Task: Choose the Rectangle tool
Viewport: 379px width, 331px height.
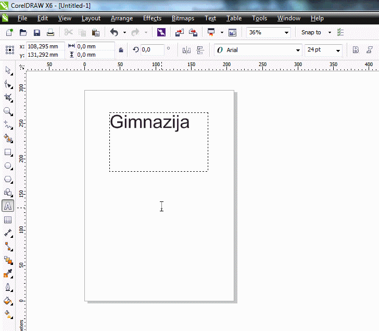Action: [8, 152]
